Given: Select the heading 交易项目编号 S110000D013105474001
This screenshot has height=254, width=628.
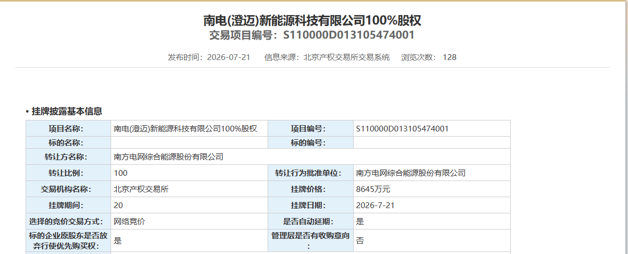Looking at the screenshot, I should tap(312, 35).
